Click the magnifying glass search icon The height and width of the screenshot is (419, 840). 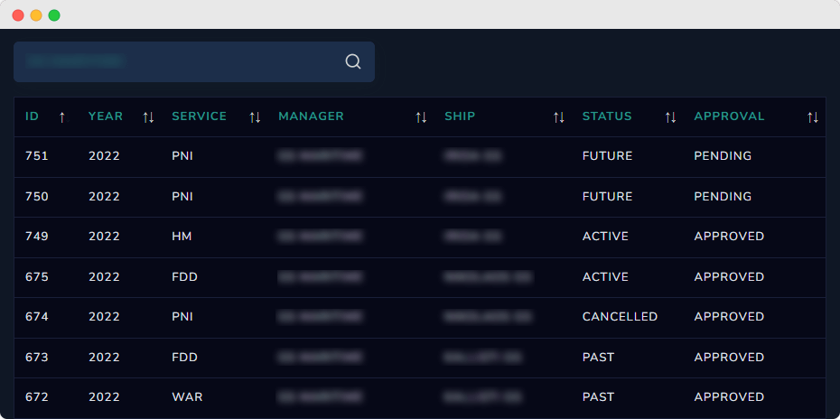[x=353, y=61]
